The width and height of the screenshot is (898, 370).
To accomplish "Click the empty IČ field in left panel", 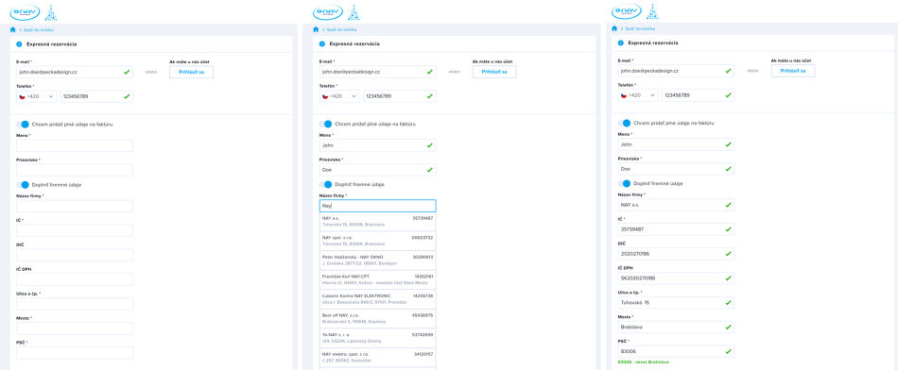I will coord(75,230).
